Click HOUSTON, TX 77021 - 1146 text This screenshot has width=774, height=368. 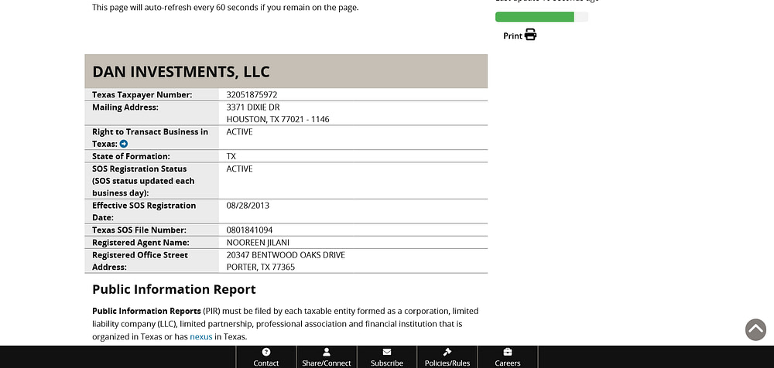pos(278,119)
